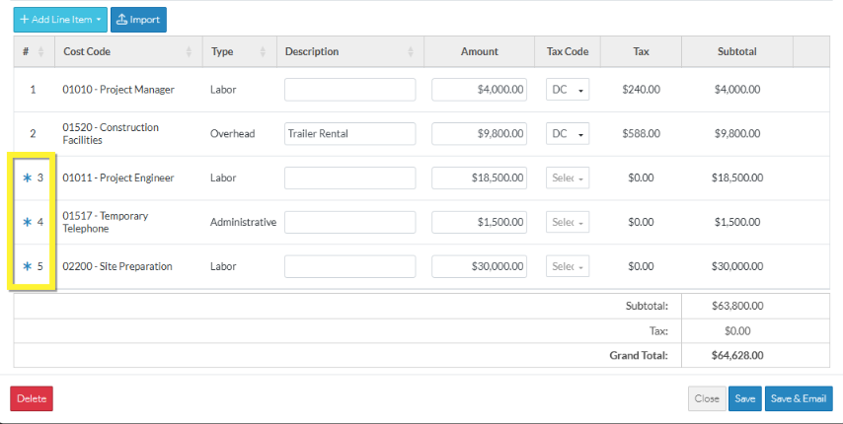This screenshot has width=843, height=424.
Task: Open Tax Code dropdown for Project Manager
Action: click(x=568, y=90)
